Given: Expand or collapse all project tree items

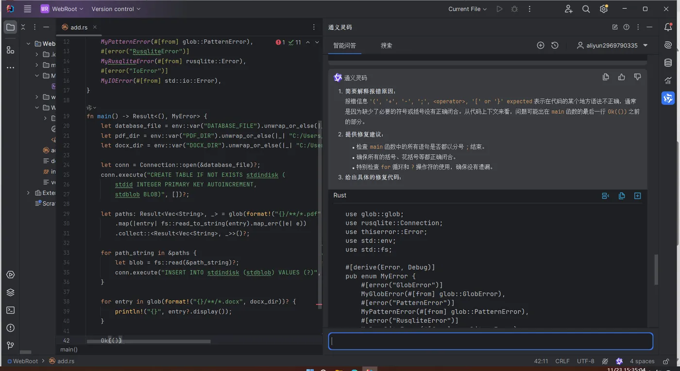Looking at the screenshot, I should tap(23, 27).
